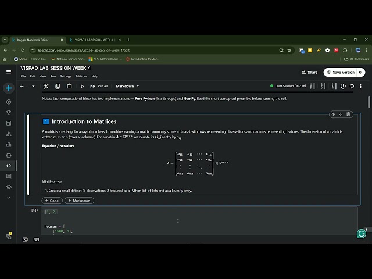Go back in browser history
The width and height of the screenshot is (372, 279).
pos(5,51)
